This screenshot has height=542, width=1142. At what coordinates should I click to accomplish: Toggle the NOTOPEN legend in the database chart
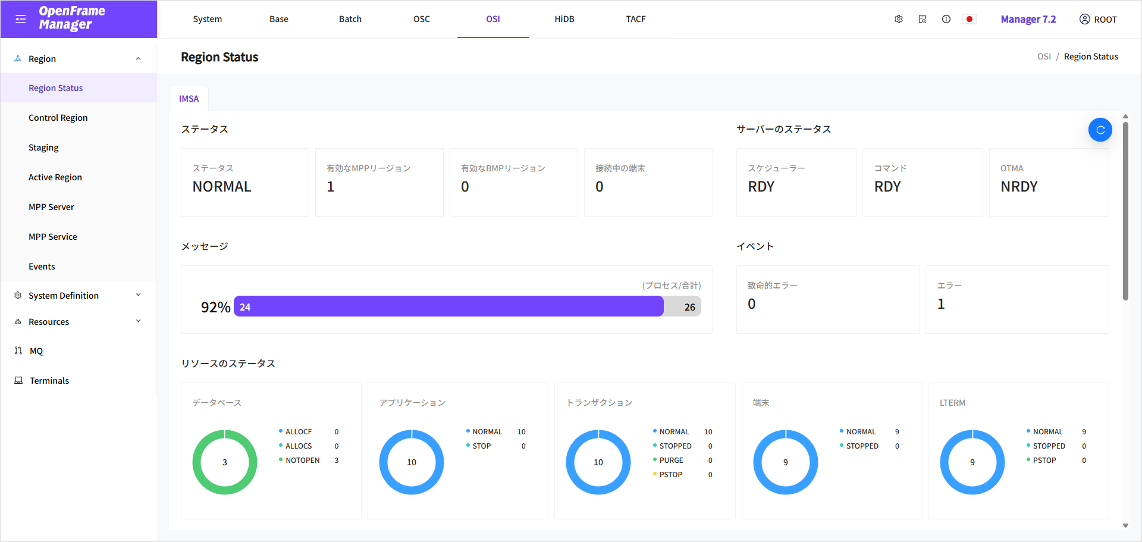(x=302, y=460)
